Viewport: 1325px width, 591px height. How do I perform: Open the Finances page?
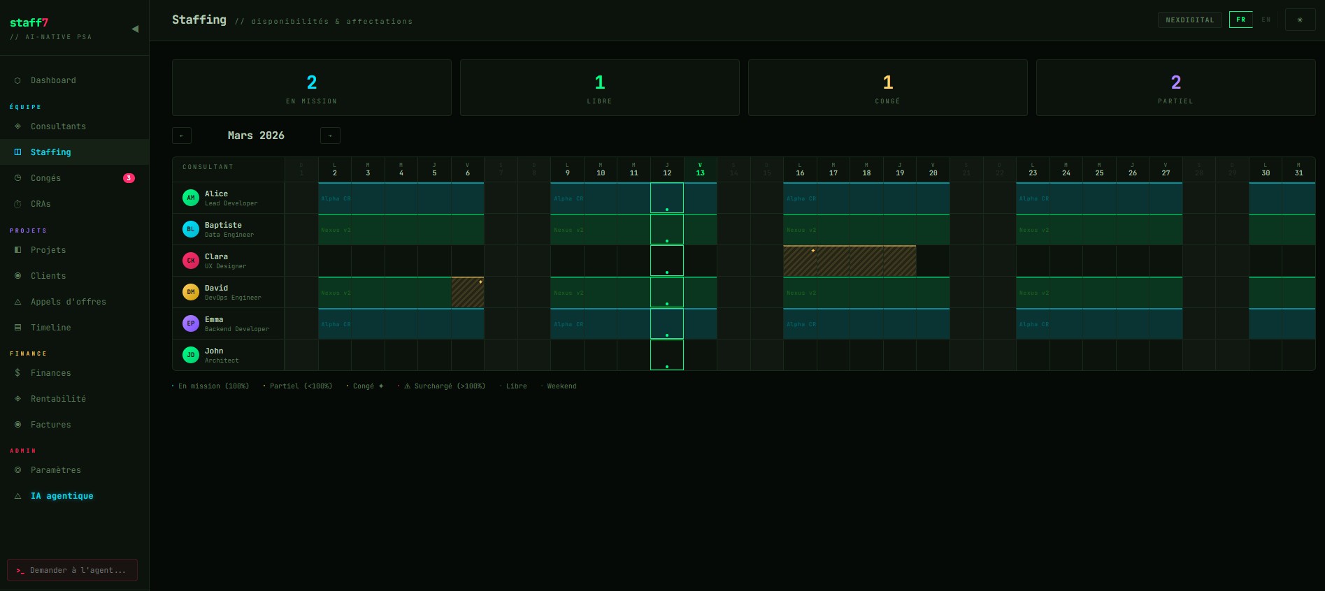pyautogui.click(x=74, y=373)
